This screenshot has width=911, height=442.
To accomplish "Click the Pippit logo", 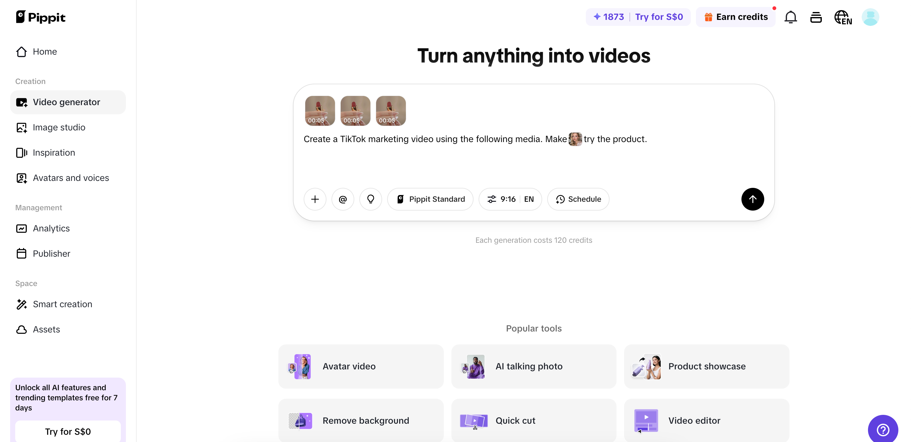I will pyautogui.click(x=41, y=17).
